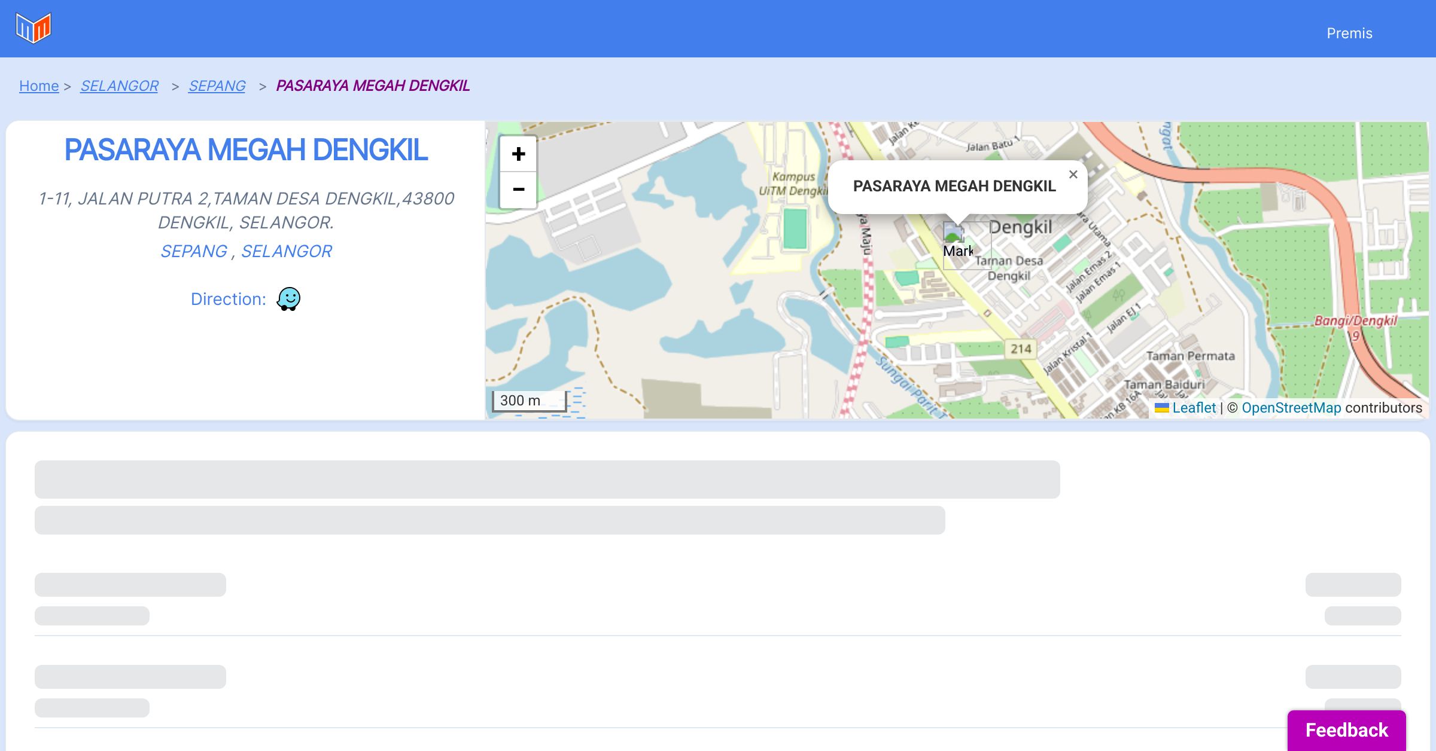
Task: Click SELANGOR link under the address
Action: [x=286, y=251]
